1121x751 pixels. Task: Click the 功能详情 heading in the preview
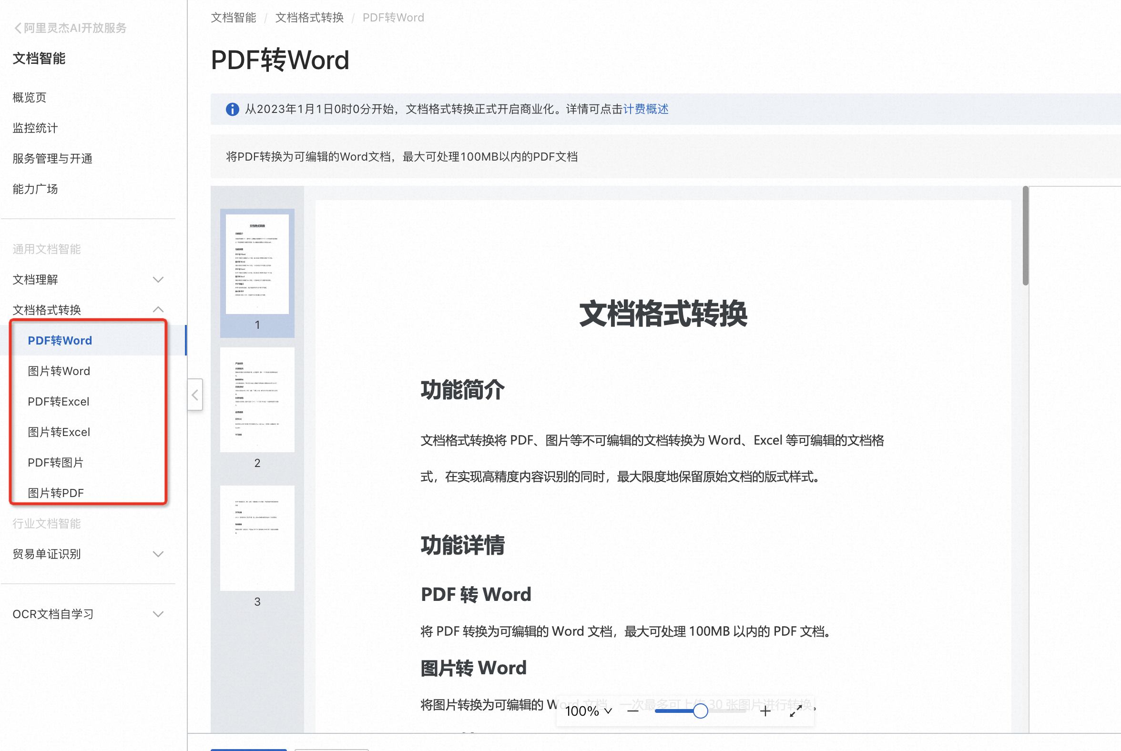pyautogui.click(x=462, y=545)
